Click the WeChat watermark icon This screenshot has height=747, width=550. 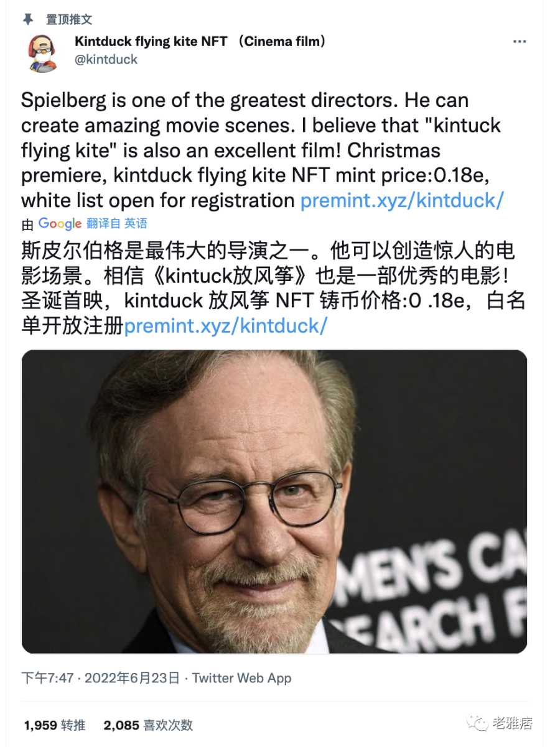[478, 723]
